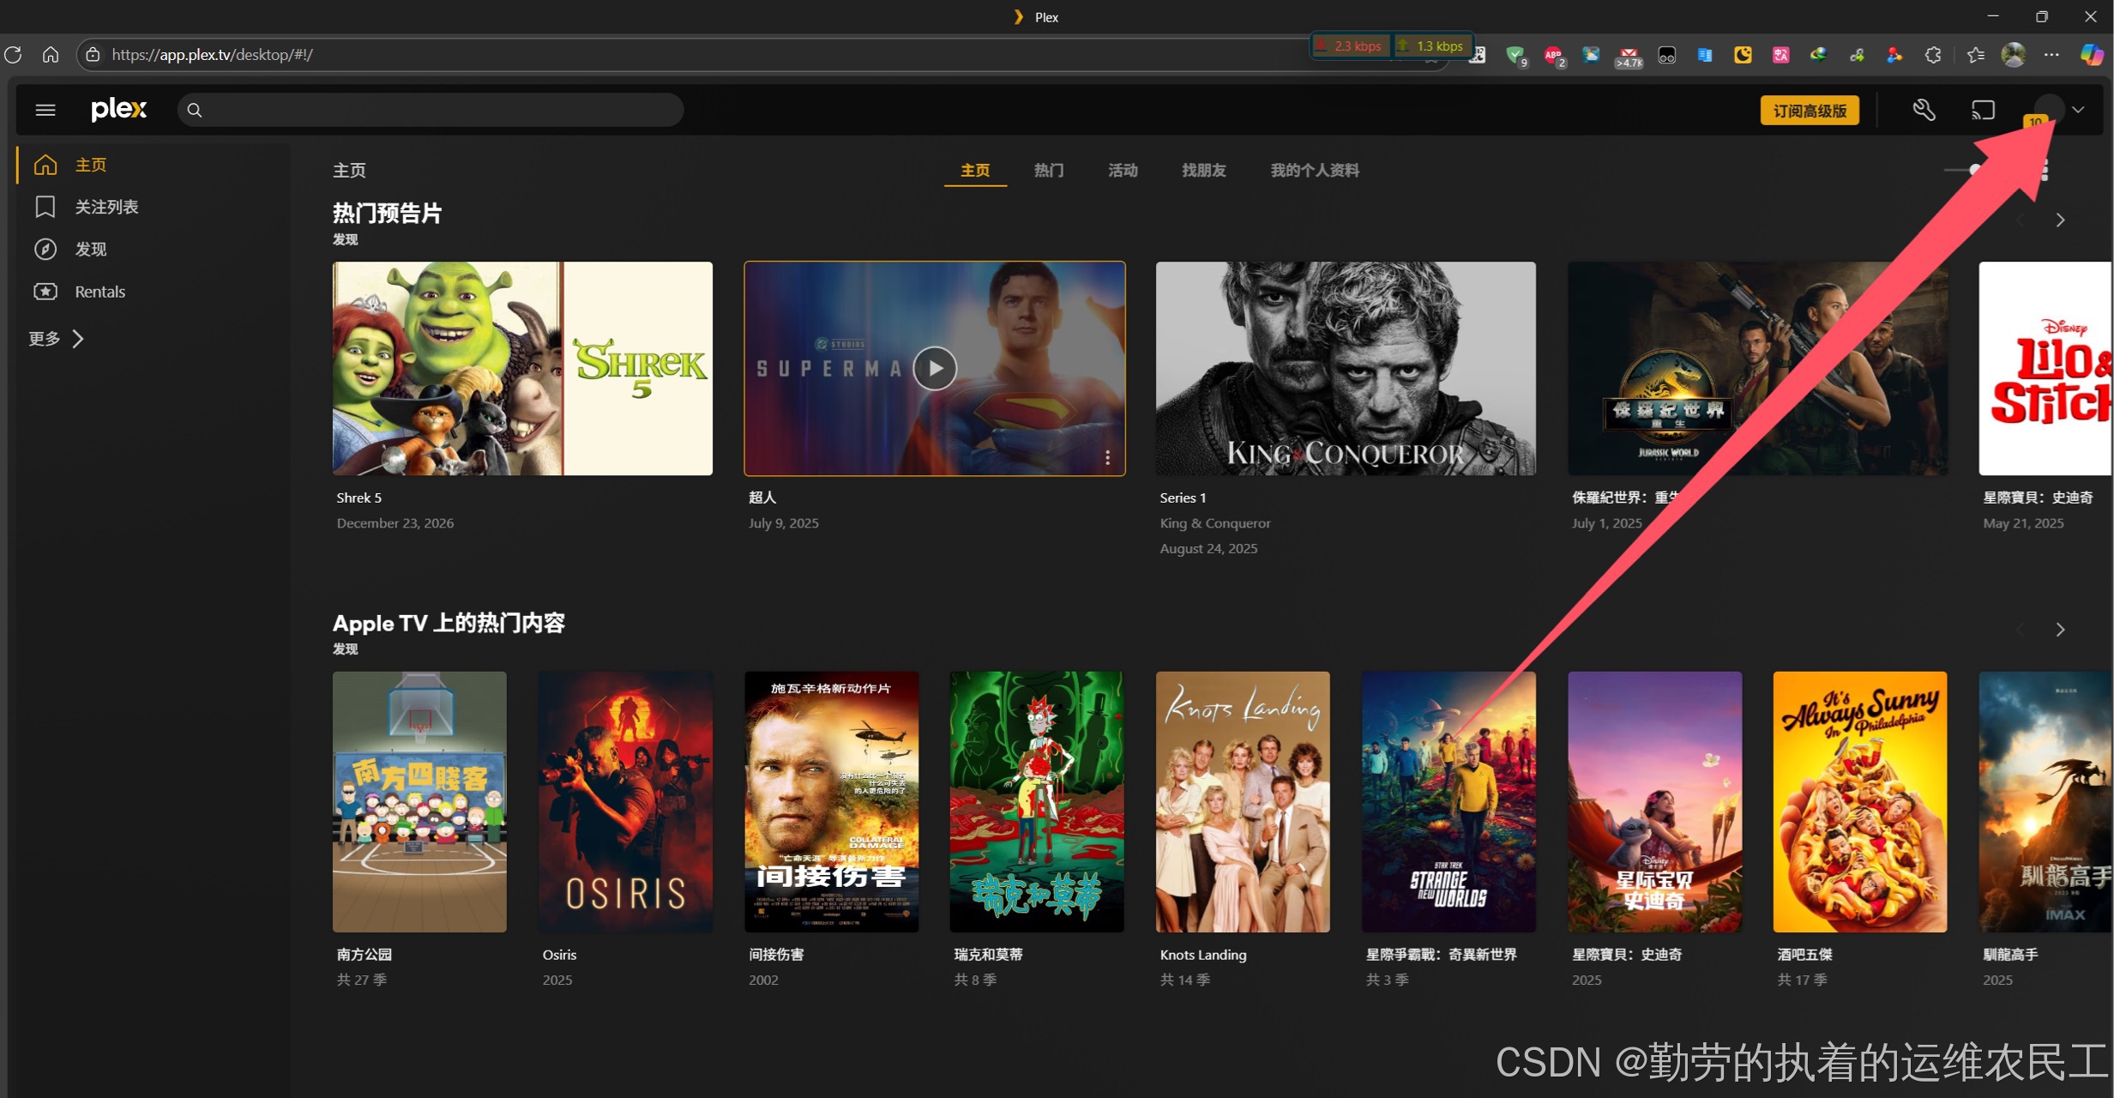This screenshot has width=2114, height=1098.
Task: Open King & Conqueror thumbnail
Action: tap(1346, 369)
